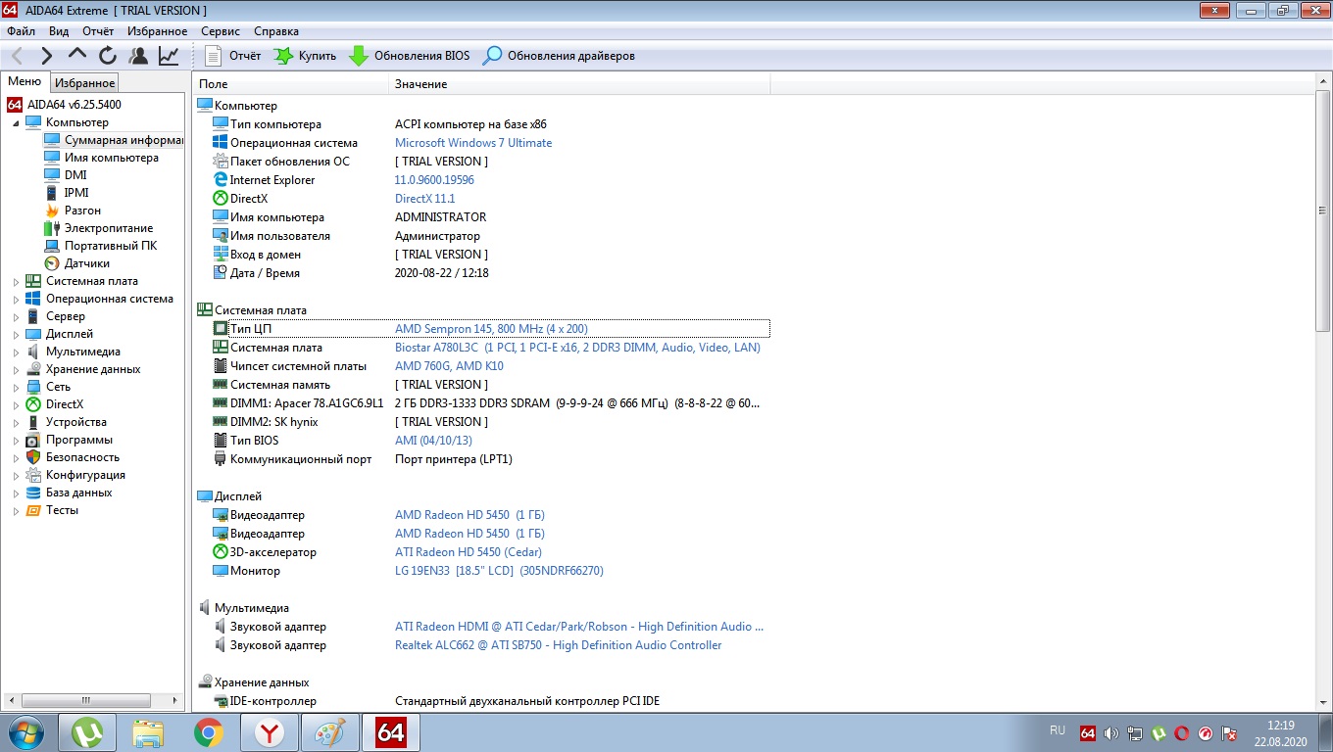This screenshot has height=752, width=1333.
Task: Open the user icon in the toolbar
Action: point(138,56)
